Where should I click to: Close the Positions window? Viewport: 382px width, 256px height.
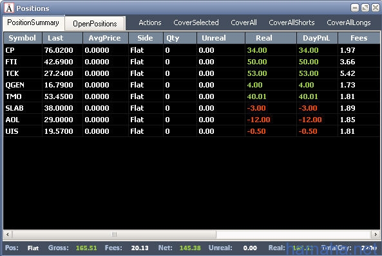(x=376, y=8)
